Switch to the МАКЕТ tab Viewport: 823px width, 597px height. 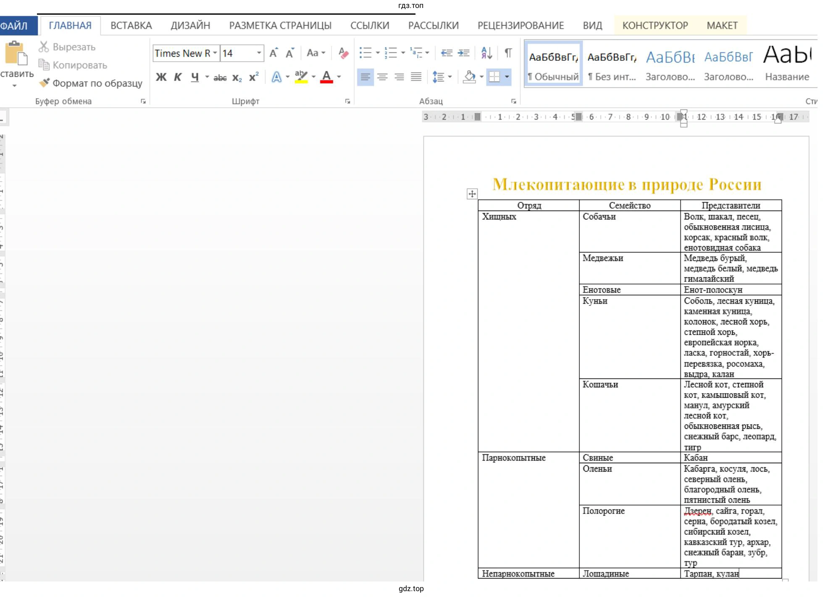(x=722, y=26)
